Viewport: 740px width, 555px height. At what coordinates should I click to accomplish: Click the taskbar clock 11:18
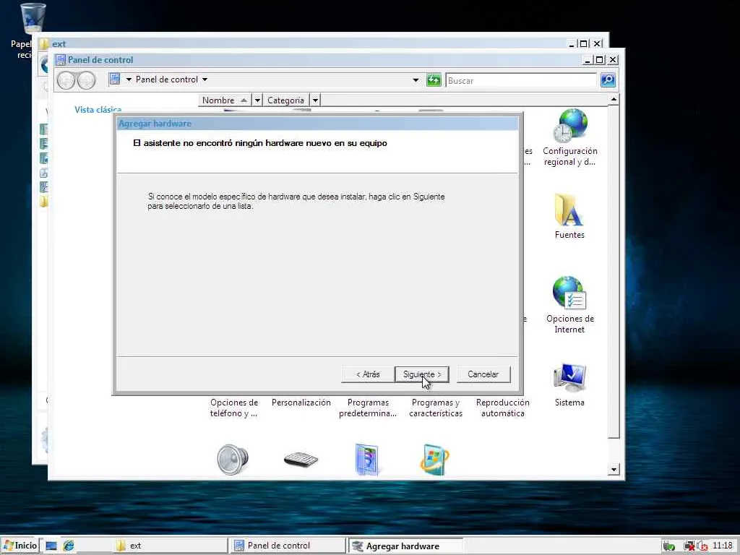coord(722,546)
